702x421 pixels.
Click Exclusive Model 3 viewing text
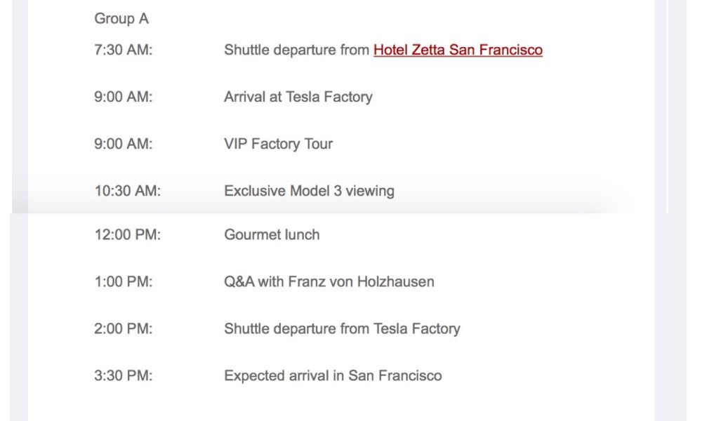[x=309, y=191]
